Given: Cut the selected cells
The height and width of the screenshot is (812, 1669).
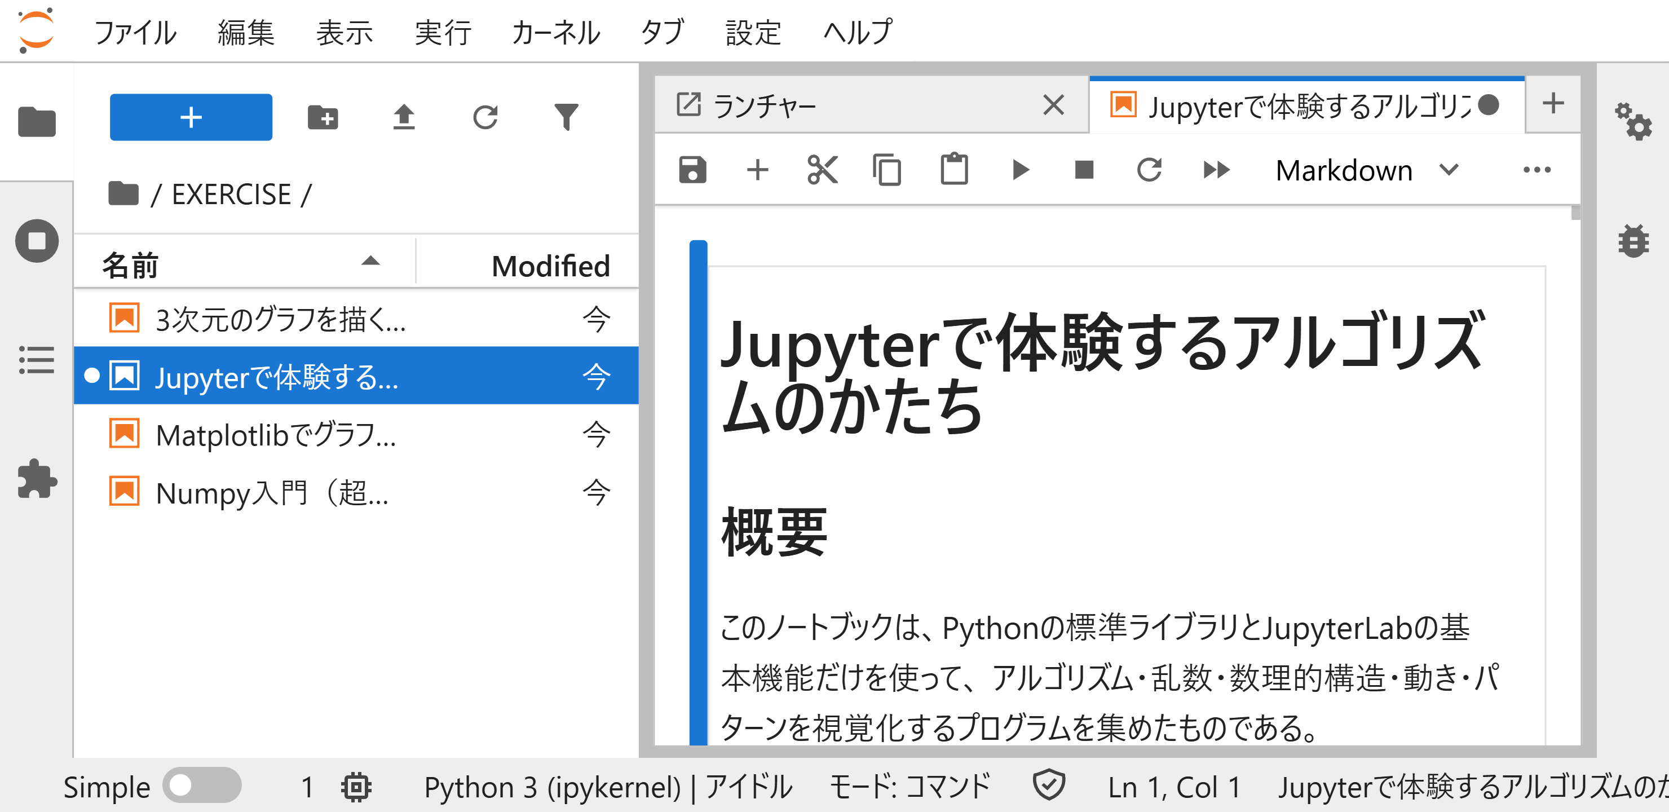Looking at the screenshot, I should click(823, 170).
